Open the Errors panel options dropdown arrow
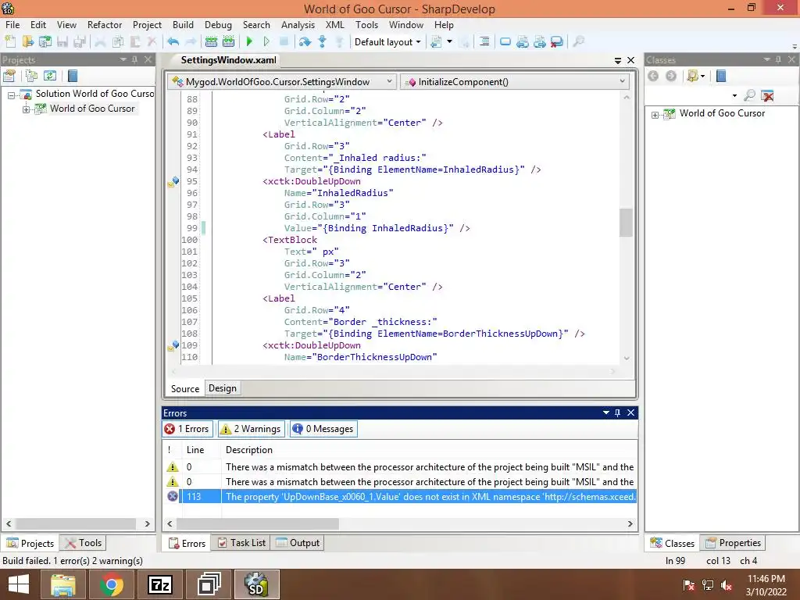 tap(606, 412)
